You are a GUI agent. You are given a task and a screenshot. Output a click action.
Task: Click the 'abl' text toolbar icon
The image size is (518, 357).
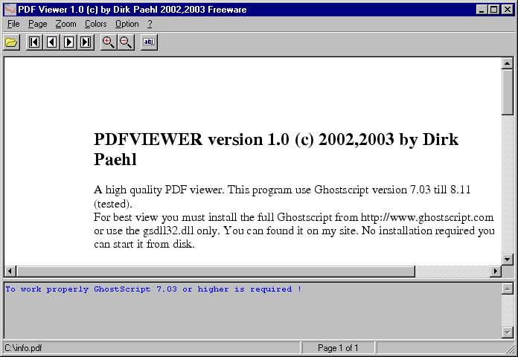pos(149,42)
